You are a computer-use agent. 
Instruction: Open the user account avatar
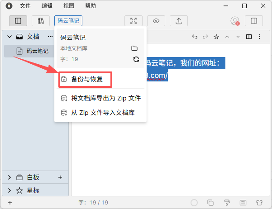coord(235,21)
